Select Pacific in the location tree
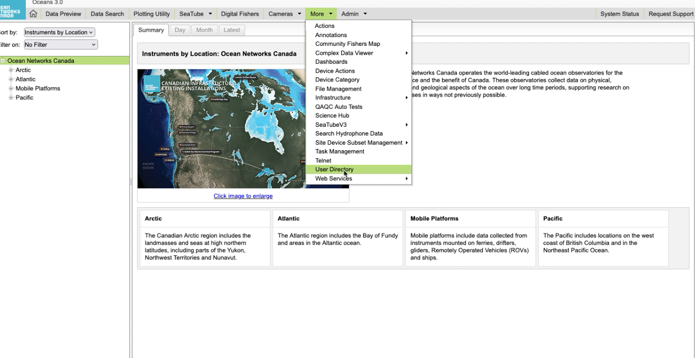695x358 pixels. (24, 98)
